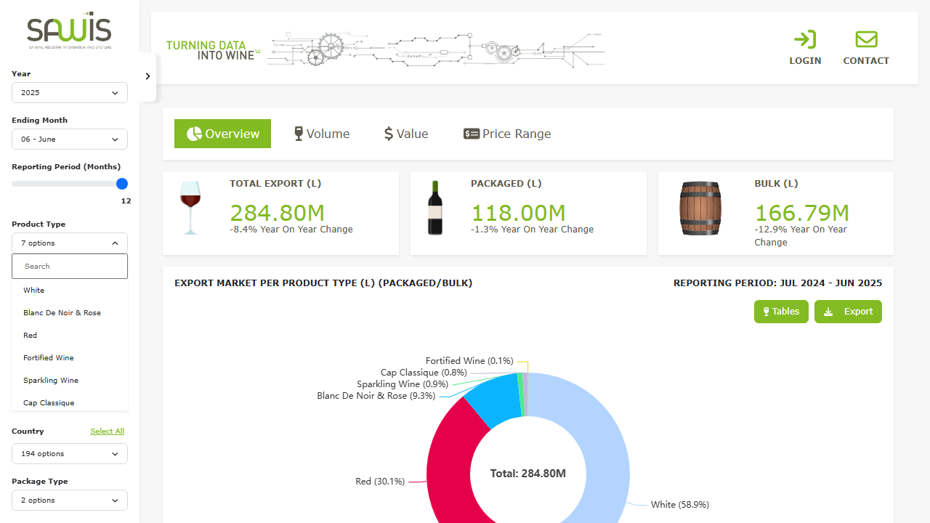Click the Select All country link
Image resolution: width=930 pixels, height=523 pixels.
pyautogui.click(x=108, y=431)
